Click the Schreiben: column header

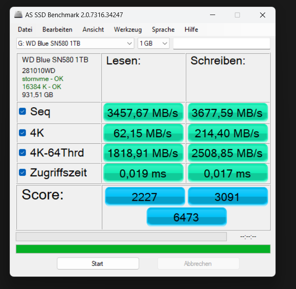[x=218, y=61]
